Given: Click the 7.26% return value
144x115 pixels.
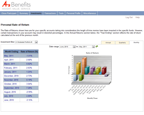Looking at the screenshot, I should (29, 88).
